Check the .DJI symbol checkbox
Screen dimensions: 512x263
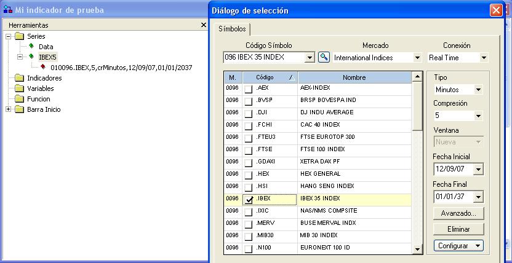click(x=249, y=114)
